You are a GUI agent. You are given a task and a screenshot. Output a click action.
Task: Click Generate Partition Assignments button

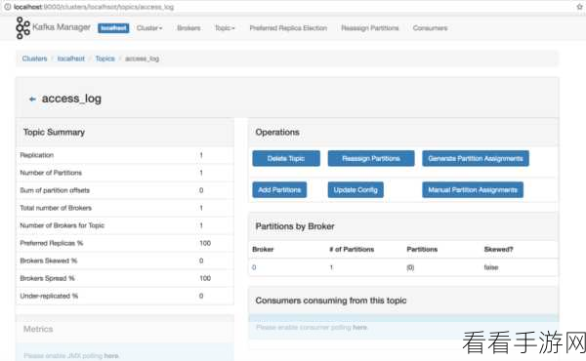476,158
